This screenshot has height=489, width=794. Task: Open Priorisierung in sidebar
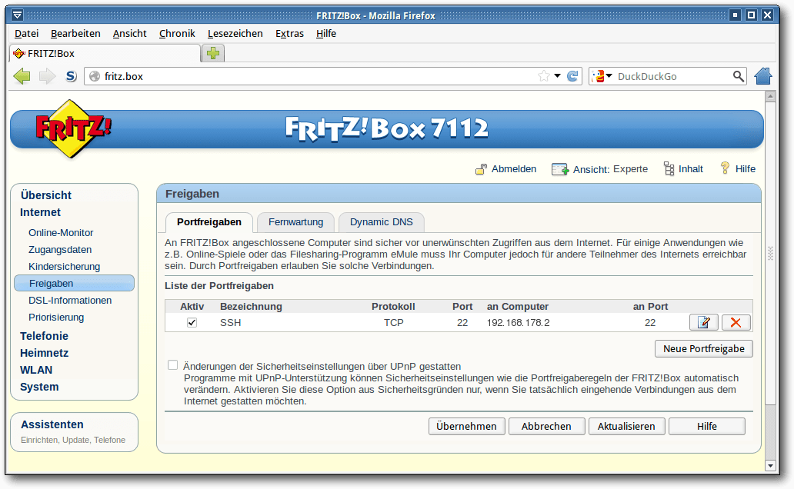coord(56,318)
